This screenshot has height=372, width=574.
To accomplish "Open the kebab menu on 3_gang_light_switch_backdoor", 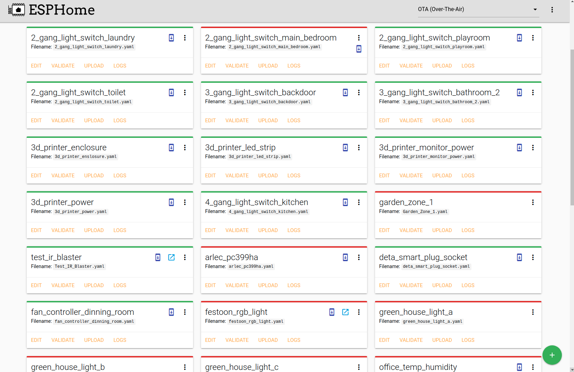I will (x=359, y=92).
